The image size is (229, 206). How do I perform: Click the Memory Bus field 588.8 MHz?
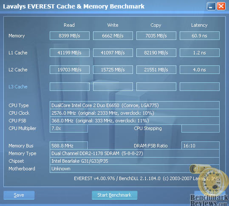click(x=69, y=145)
